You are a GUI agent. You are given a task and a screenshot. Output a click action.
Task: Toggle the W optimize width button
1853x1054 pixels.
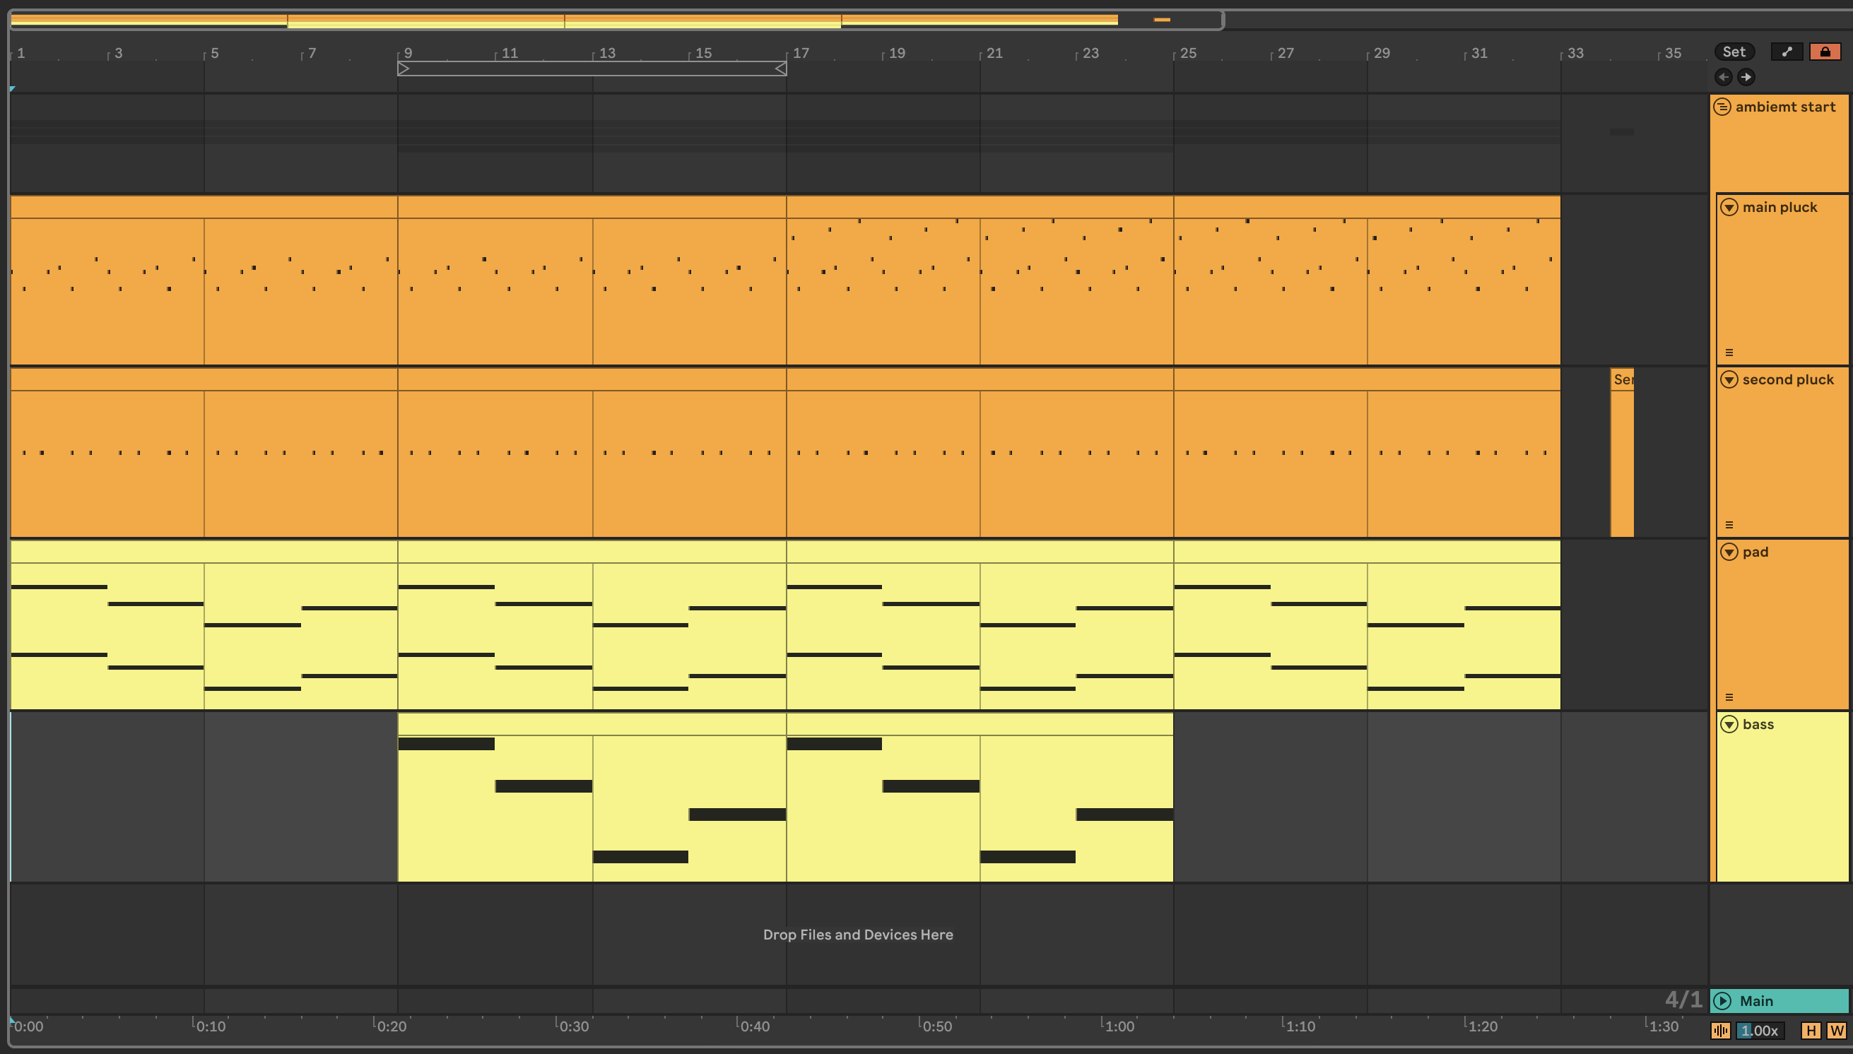point(1836,1030)
